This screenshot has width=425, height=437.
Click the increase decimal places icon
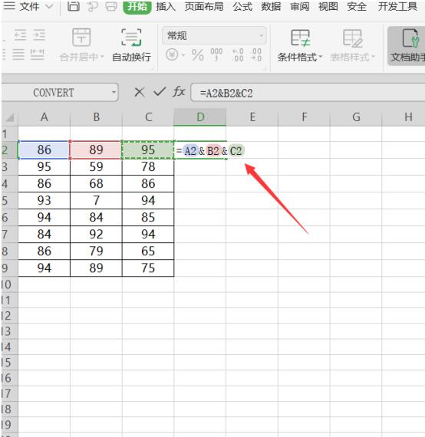pyautogui.click(x=238, y=54)
